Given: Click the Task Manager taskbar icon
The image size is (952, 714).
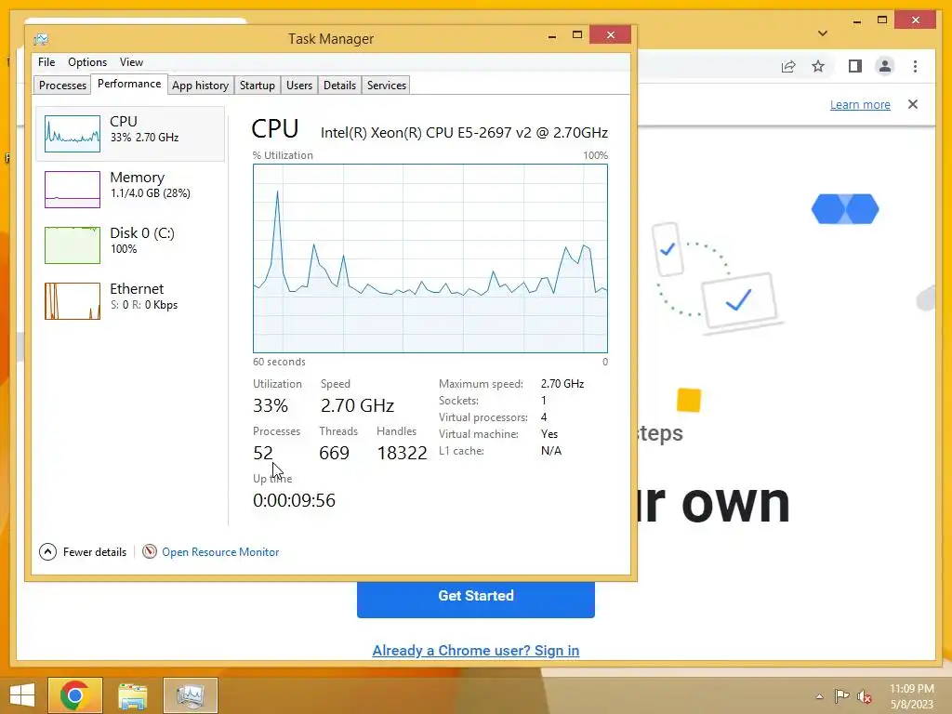Looking at the screenshot, I should (x=190, y=695).
